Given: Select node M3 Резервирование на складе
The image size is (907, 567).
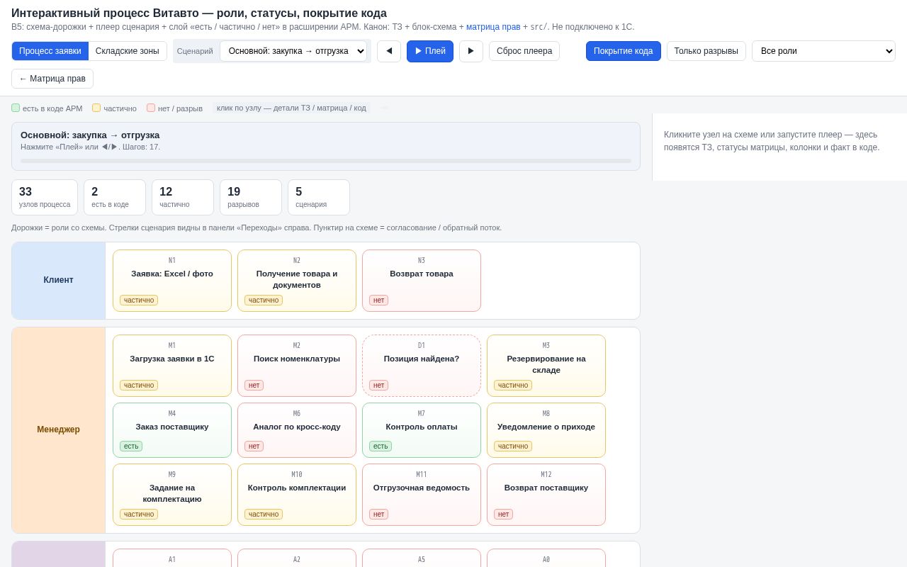Looking at the screenshot, I should tap(546, 366).
